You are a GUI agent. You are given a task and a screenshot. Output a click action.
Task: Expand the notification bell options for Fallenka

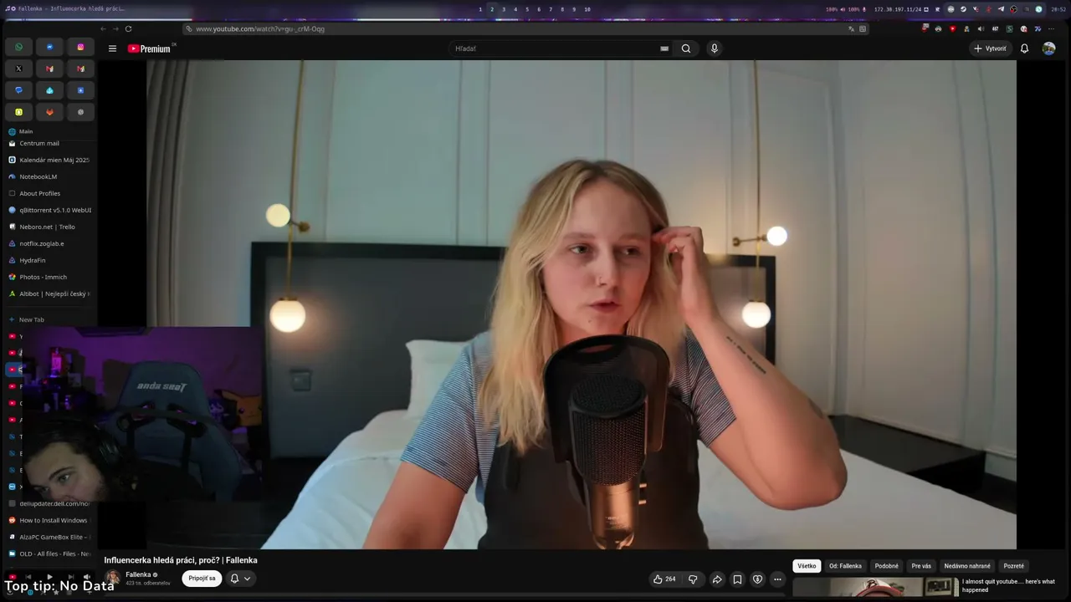[x=240, y=579]
